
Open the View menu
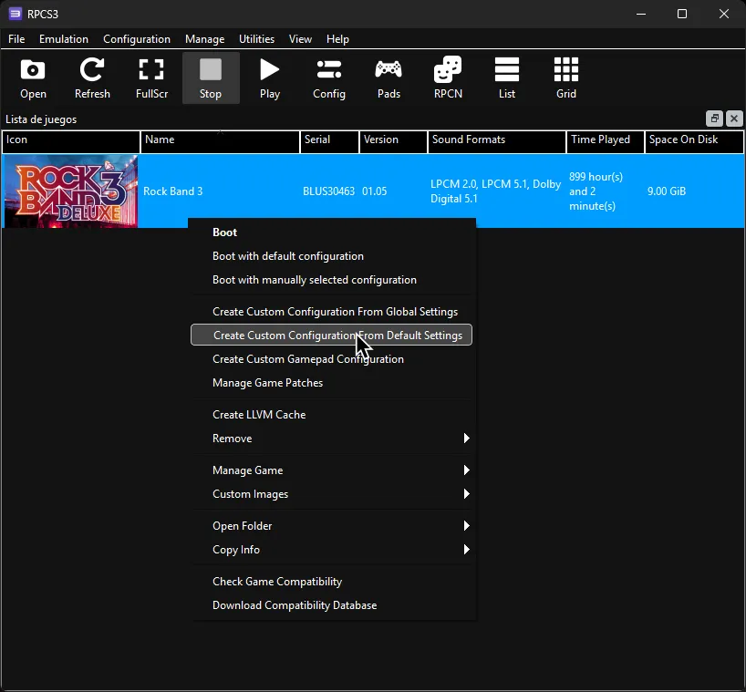[x=300, y=38]
